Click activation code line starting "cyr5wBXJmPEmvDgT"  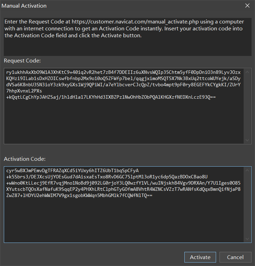[x=72, y=171]
